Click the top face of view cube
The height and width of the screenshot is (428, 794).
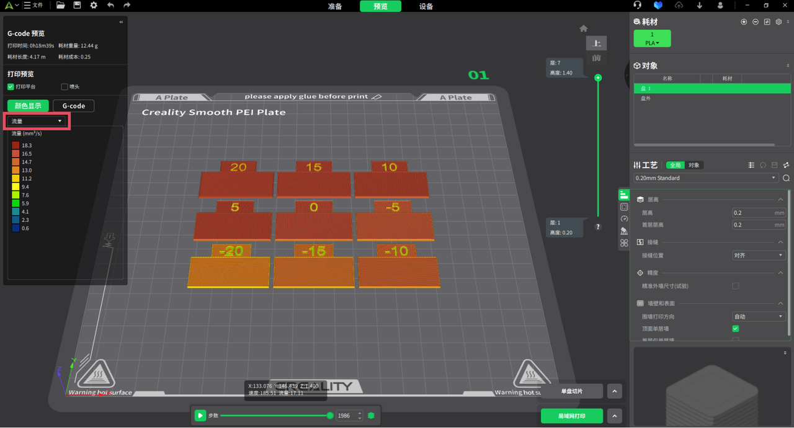click(x=597, y=43)
